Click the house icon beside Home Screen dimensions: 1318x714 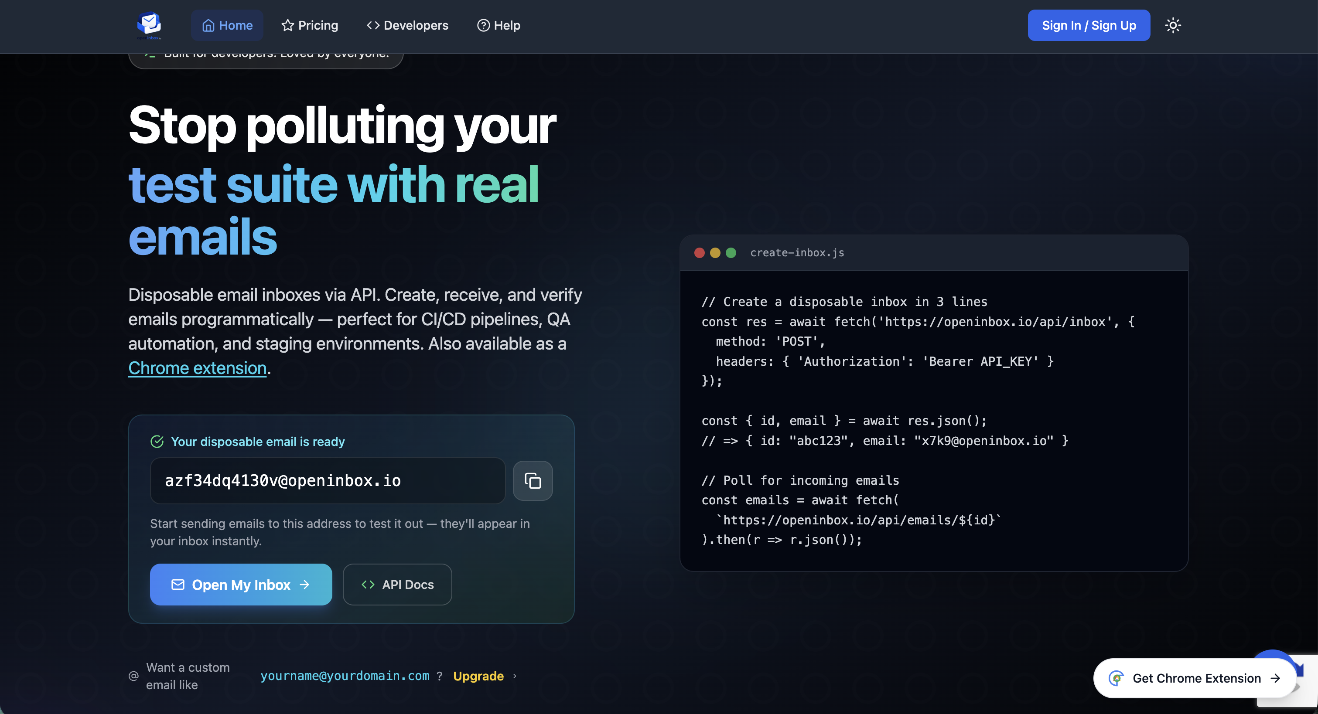pos(208,25)
